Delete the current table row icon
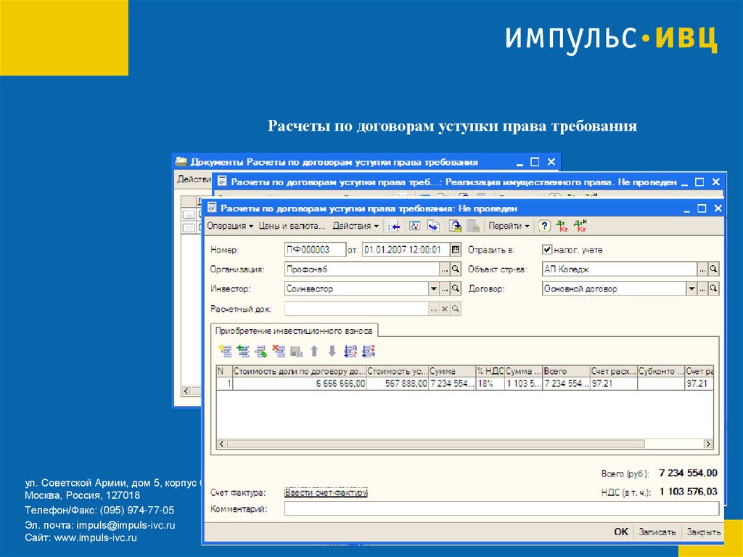 coord(279,351)
